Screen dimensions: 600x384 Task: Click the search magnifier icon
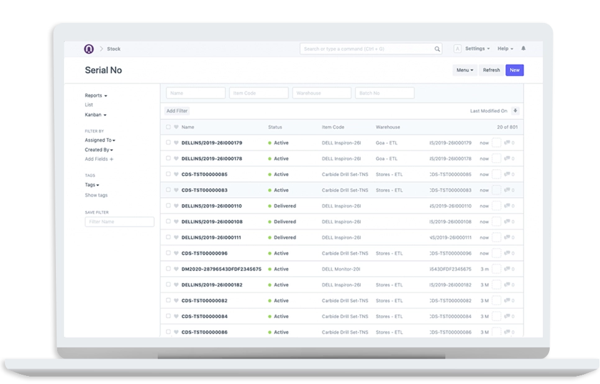[x=437, y=48]
